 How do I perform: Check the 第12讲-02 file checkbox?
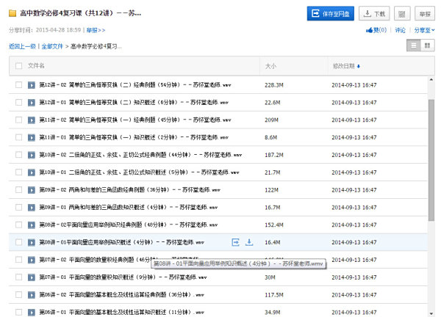[19, 85]
